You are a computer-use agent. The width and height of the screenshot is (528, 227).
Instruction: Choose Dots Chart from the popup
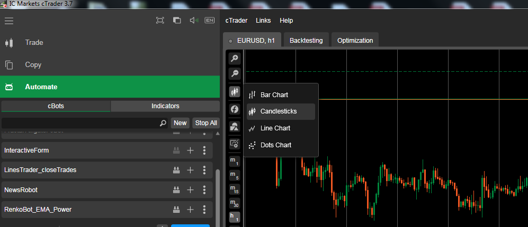pyautogui.click(x=281, y=145)
